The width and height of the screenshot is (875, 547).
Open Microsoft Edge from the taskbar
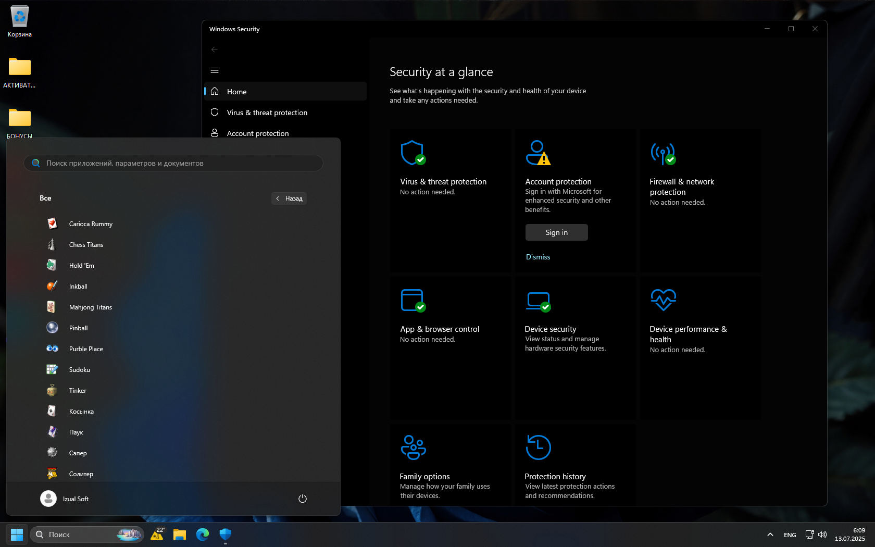[203, 534]
